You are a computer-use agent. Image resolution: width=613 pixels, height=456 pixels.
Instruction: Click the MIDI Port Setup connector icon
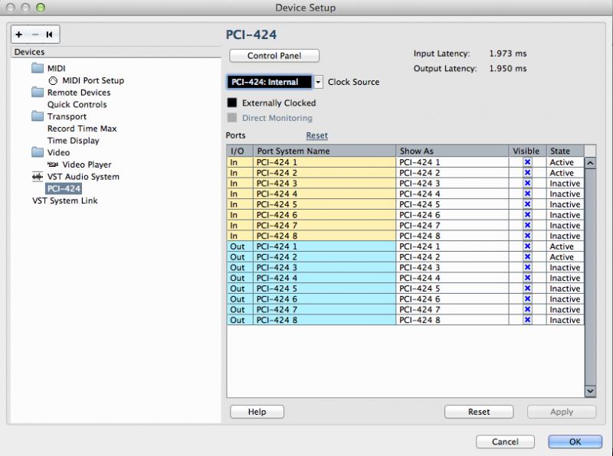(53, 80)
